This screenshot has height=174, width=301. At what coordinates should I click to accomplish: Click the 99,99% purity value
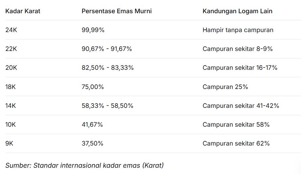[93, 30]
